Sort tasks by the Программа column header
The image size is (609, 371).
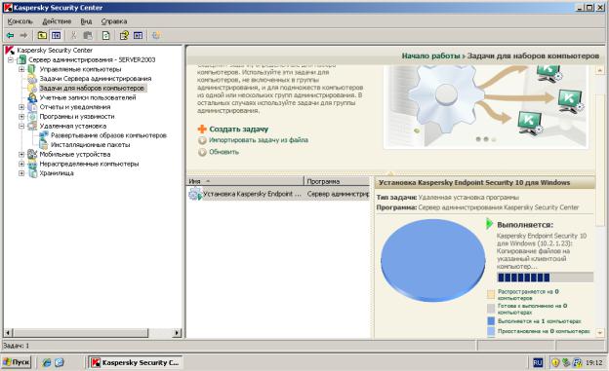click(337, 181)
